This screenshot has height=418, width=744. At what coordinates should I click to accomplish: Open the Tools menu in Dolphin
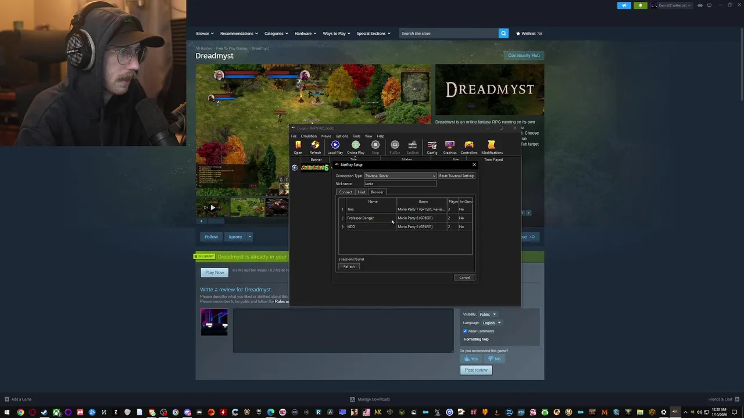pos(356,136)
